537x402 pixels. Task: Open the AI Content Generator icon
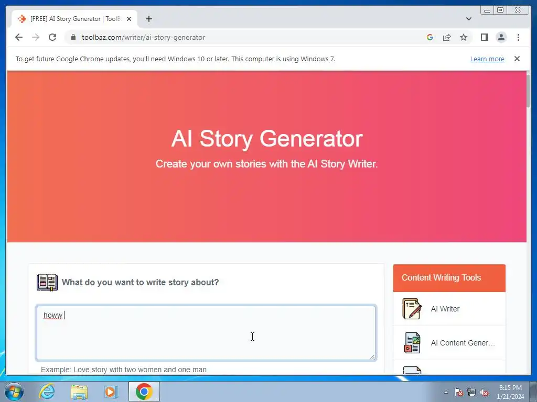[x=412, y=342]
